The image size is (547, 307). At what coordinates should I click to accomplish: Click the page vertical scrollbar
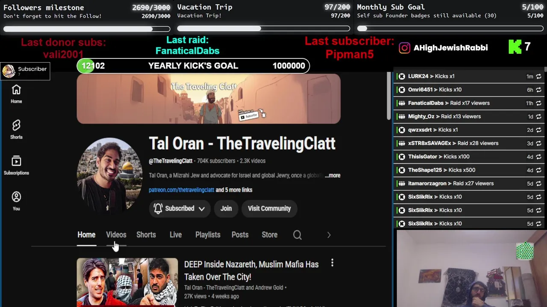click(388, 96)
